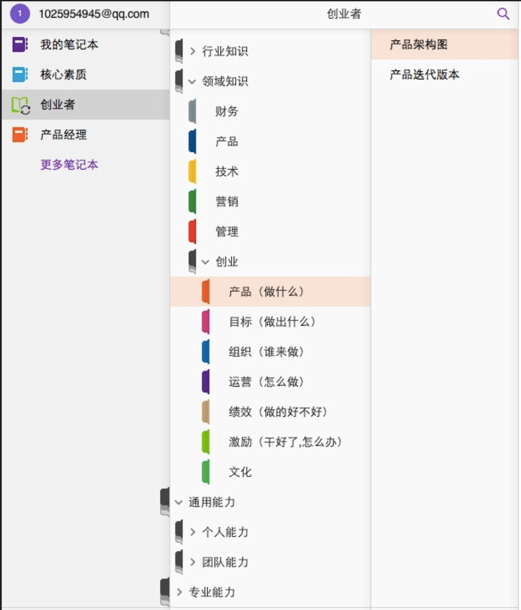Click the purple account avatar icon
Viewport: 521px width, 610px height.
point(19,14)
